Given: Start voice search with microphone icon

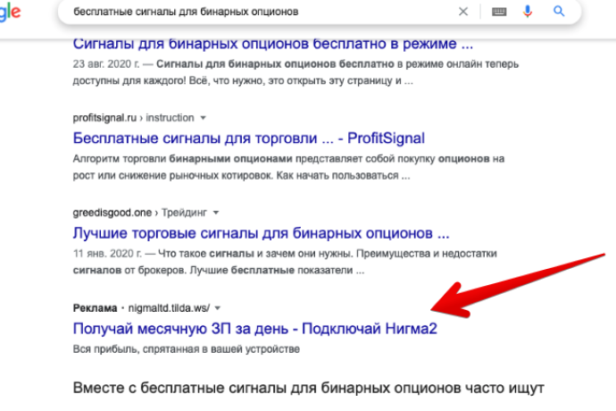Looking at the screenshot, I should [x=528, y=12].
